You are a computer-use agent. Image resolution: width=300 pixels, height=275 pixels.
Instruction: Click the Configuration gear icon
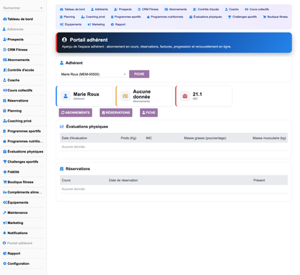(x=4, y=263)
